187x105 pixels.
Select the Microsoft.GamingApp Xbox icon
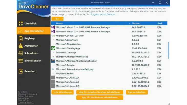53,48
